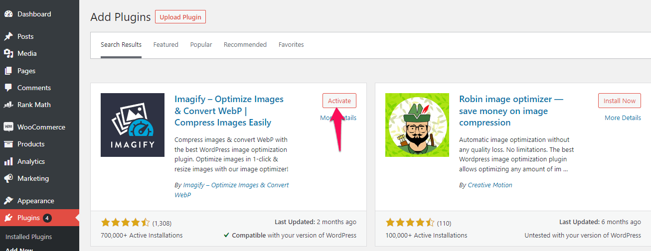
Task: Open the Marketing menu item
Action: (x=39, y=178)
